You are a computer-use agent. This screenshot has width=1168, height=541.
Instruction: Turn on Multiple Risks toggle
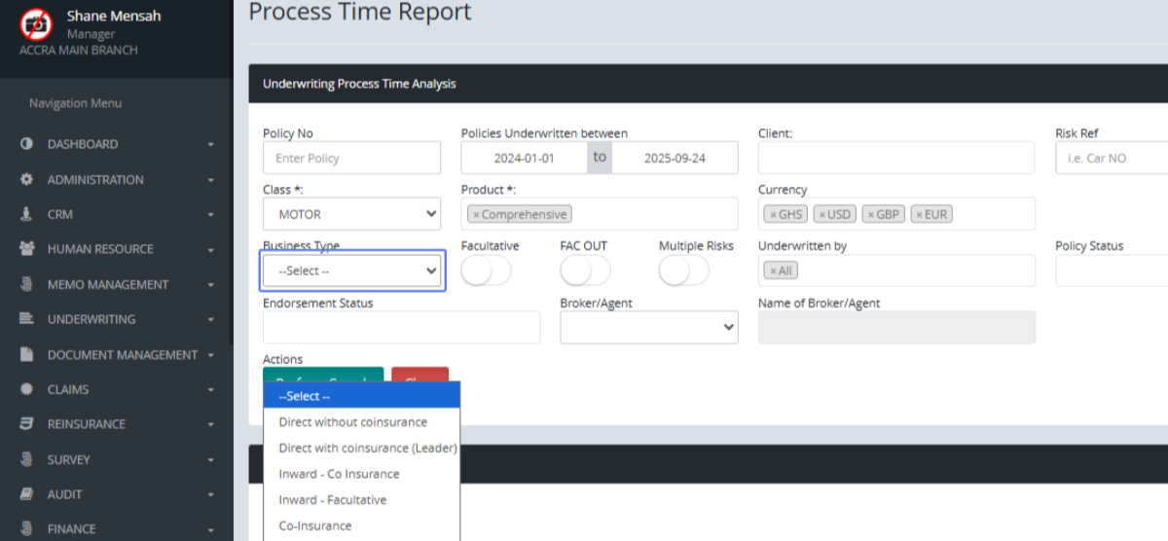[x=683, y=271]
